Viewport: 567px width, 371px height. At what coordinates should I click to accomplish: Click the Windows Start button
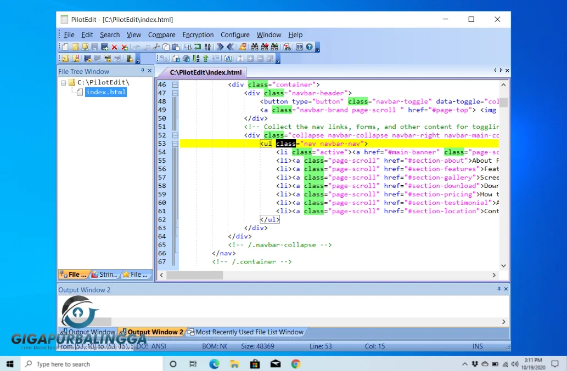coord(10,364)
